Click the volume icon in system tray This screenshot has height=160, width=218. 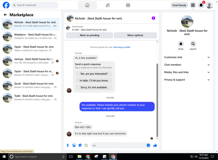tap(196, 157)
